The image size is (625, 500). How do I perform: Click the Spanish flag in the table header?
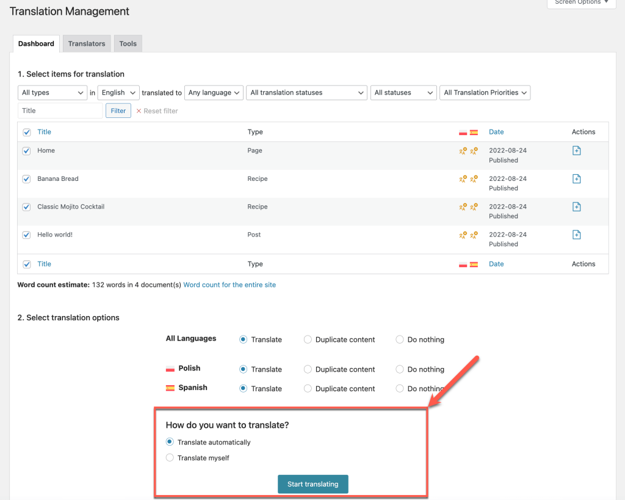(474, 131)
